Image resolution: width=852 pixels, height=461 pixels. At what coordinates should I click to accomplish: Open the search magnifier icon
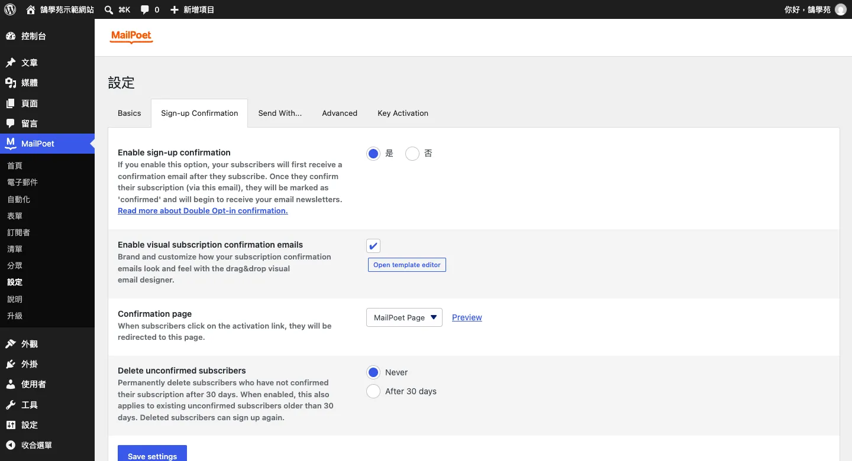coord(109,9)
